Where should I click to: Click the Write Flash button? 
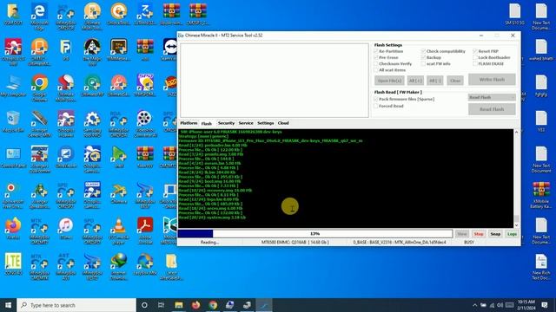(x=492, y=80)
